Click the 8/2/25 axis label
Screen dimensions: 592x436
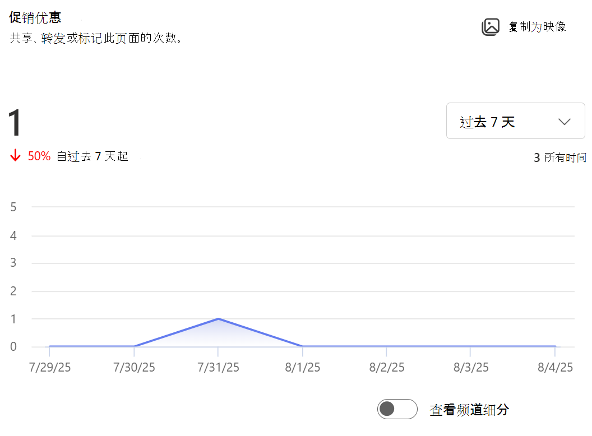click(387, 367)
